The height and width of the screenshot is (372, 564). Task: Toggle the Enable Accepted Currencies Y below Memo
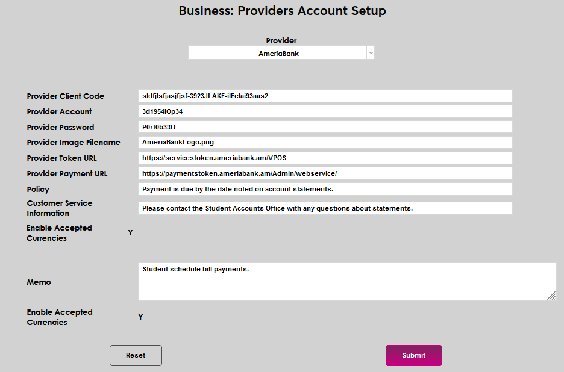pyautogui.click(x=140, y=317)
